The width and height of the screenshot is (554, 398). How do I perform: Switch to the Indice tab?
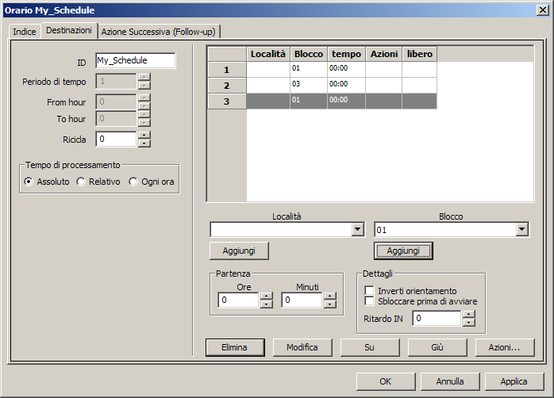24,31
